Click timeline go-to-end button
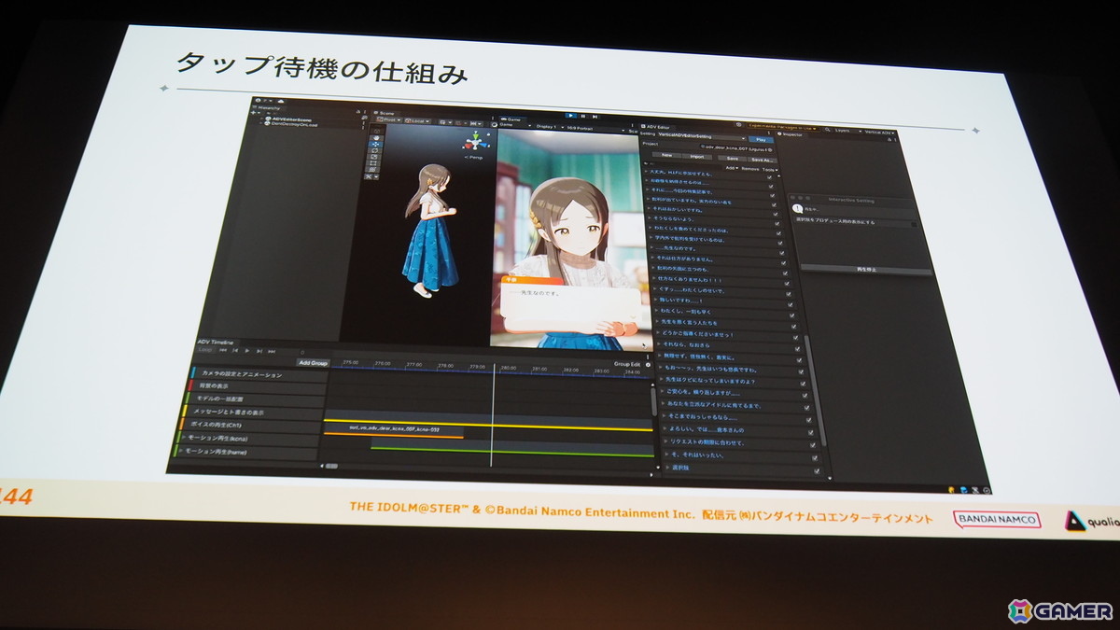This screenshot has height=630, width=1120. pos(272,351)
